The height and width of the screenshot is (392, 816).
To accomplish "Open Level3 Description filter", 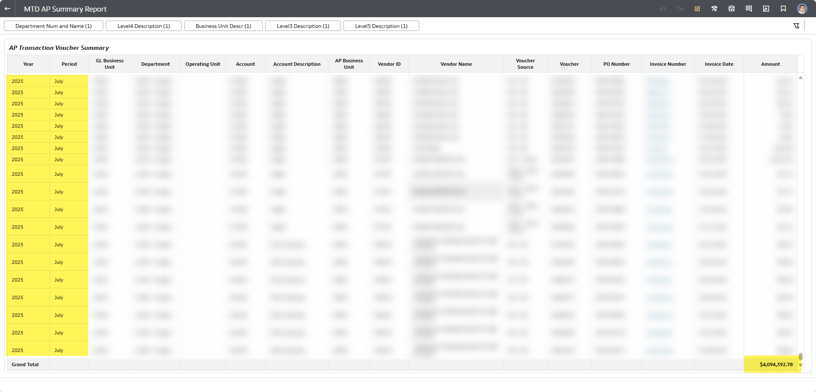I will click(303, 26).
